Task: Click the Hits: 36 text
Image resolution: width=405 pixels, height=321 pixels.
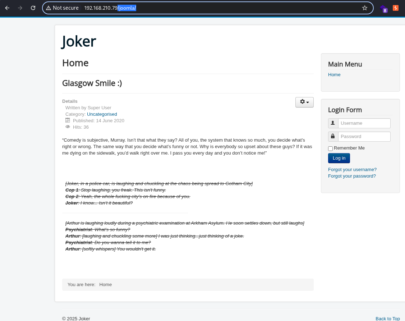Action: tap(80, 127)
